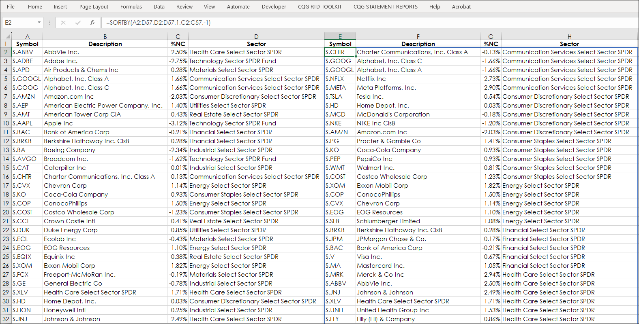Open the Insert ribbon tab
The height and width of the screenshot is (324, 639).
pos(60,6)
